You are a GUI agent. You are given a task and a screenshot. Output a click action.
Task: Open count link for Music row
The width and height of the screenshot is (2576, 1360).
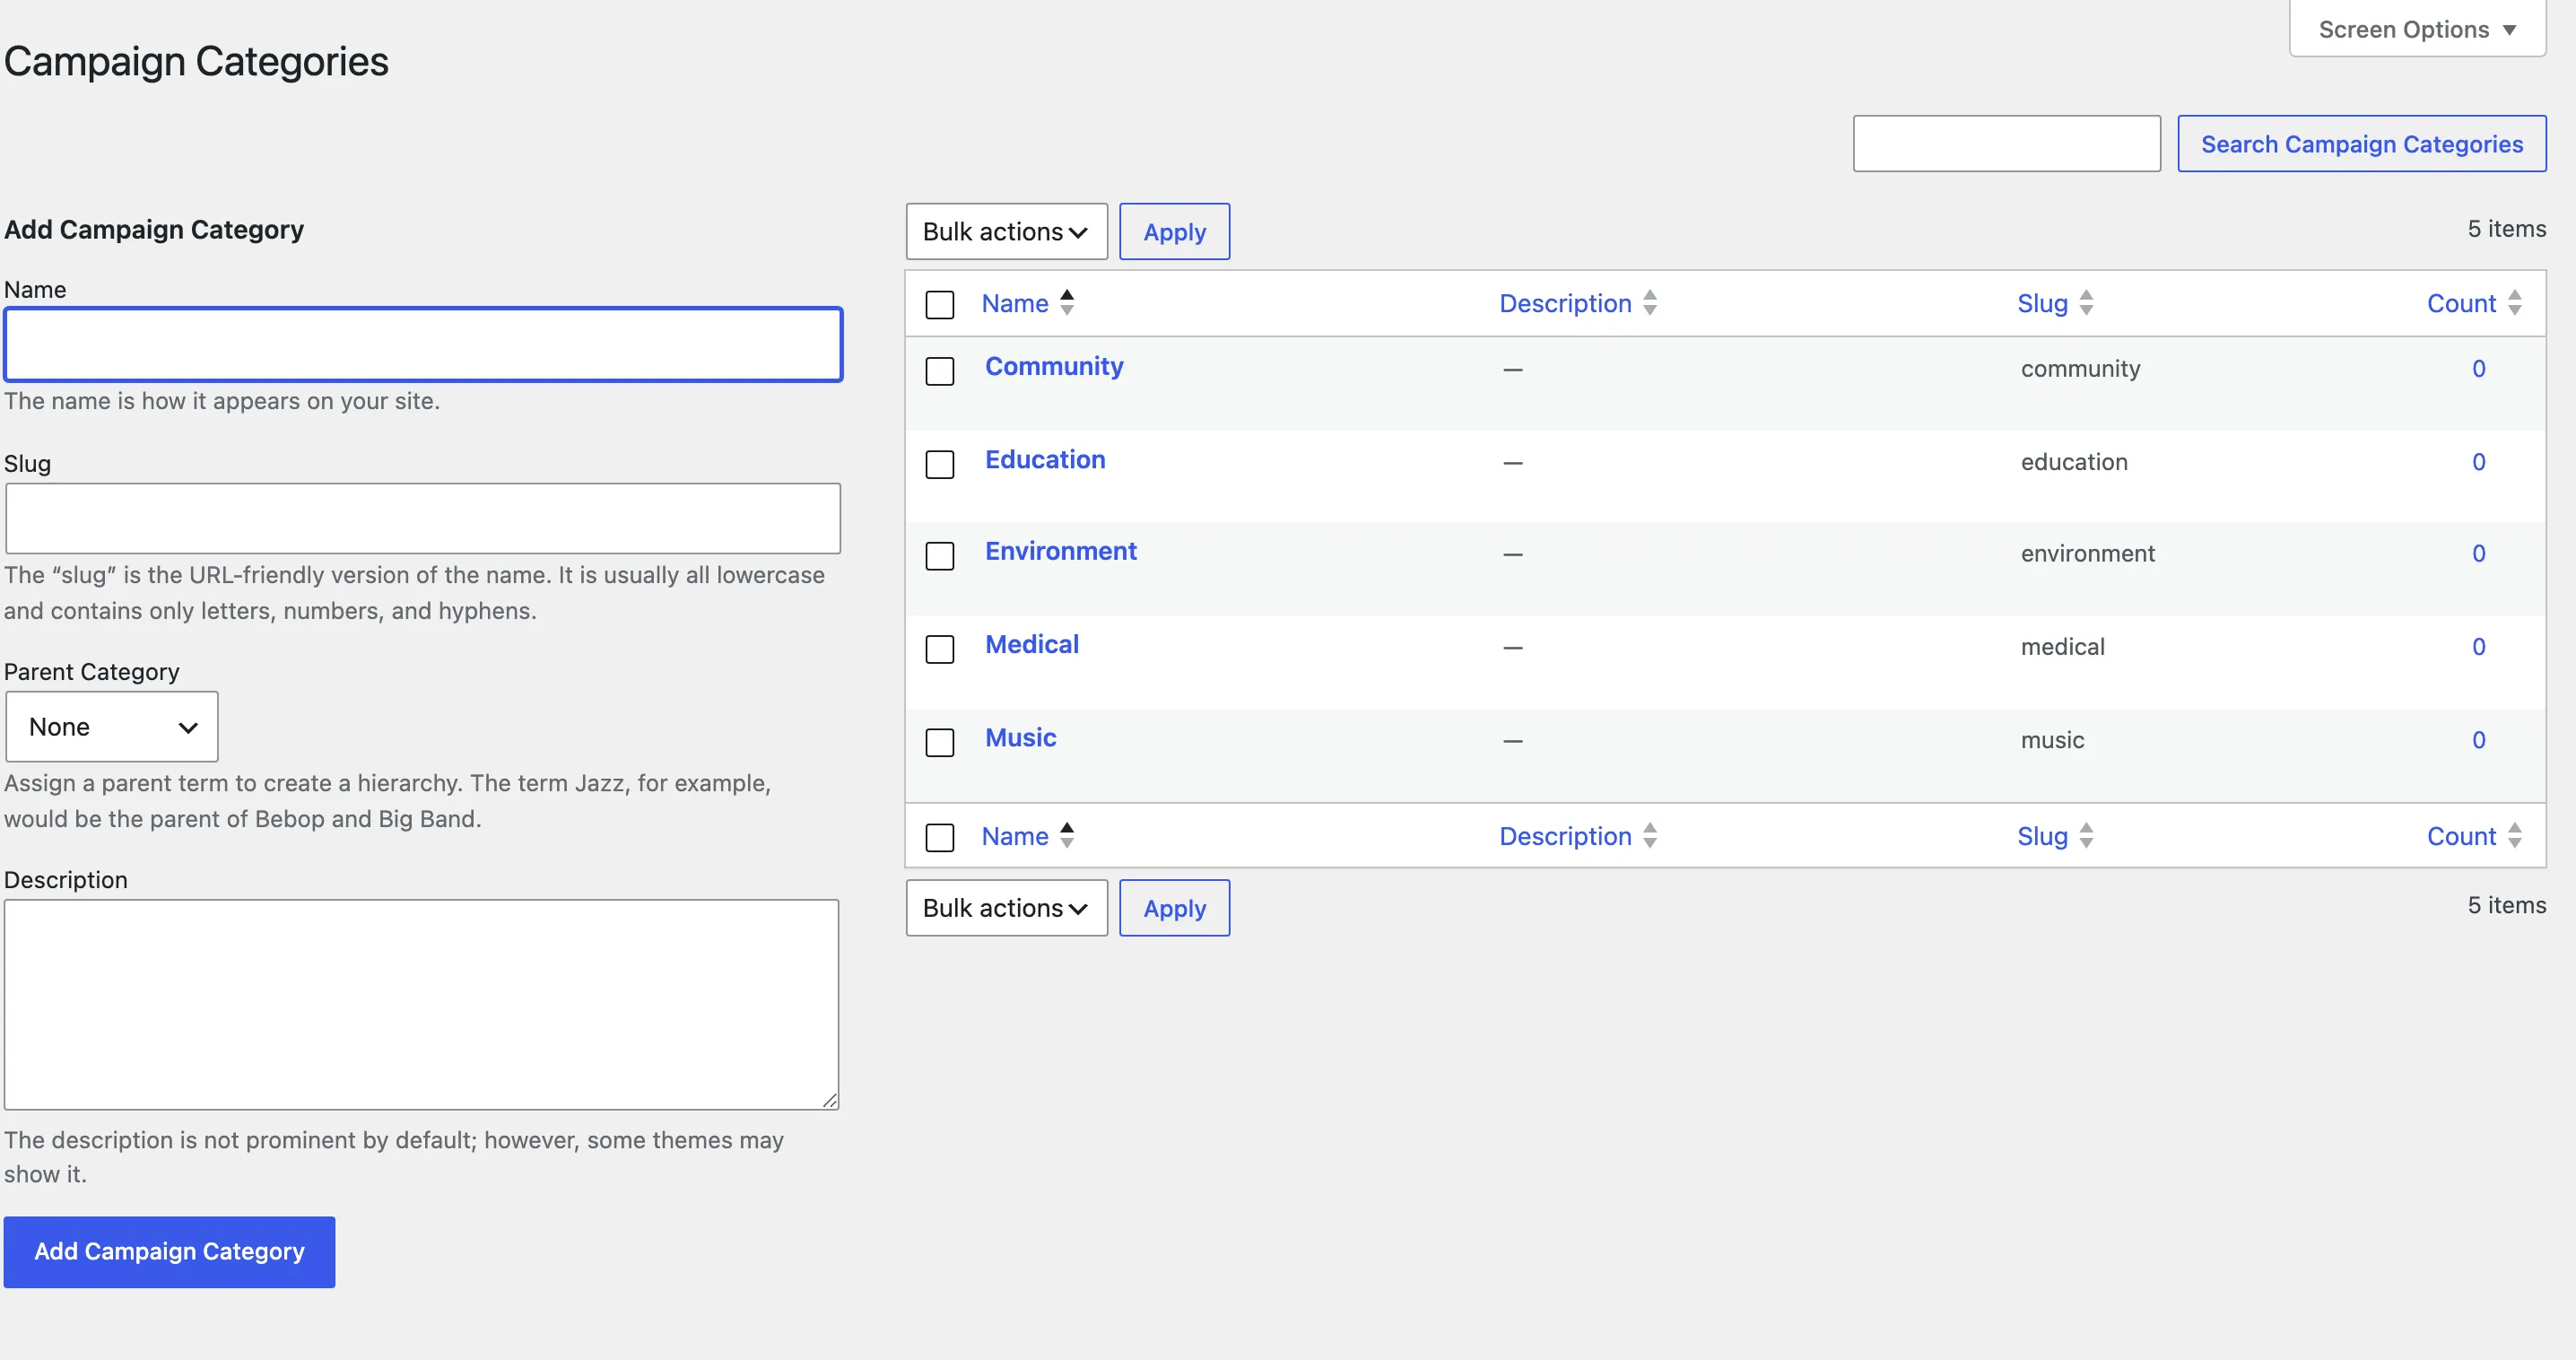[2479, 740]
